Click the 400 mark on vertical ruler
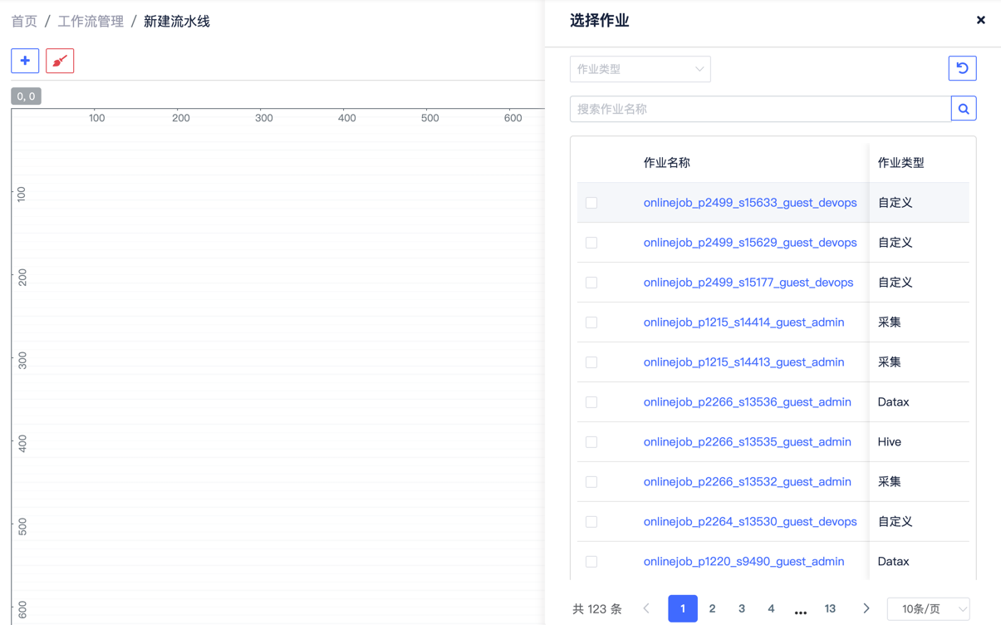Image resolution: width=1001 pixels, height=625 pixels. click(22, 444)
